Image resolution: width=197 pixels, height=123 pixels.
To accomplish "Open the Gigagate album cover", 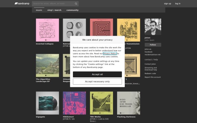I will pyautogui.click(x=47, y=103).
